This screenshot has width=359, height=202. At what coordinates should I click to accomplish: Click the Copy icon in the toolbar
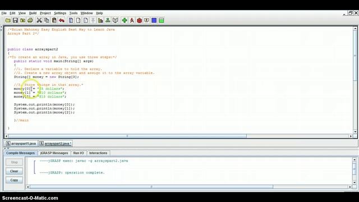[x=47, y=20]
